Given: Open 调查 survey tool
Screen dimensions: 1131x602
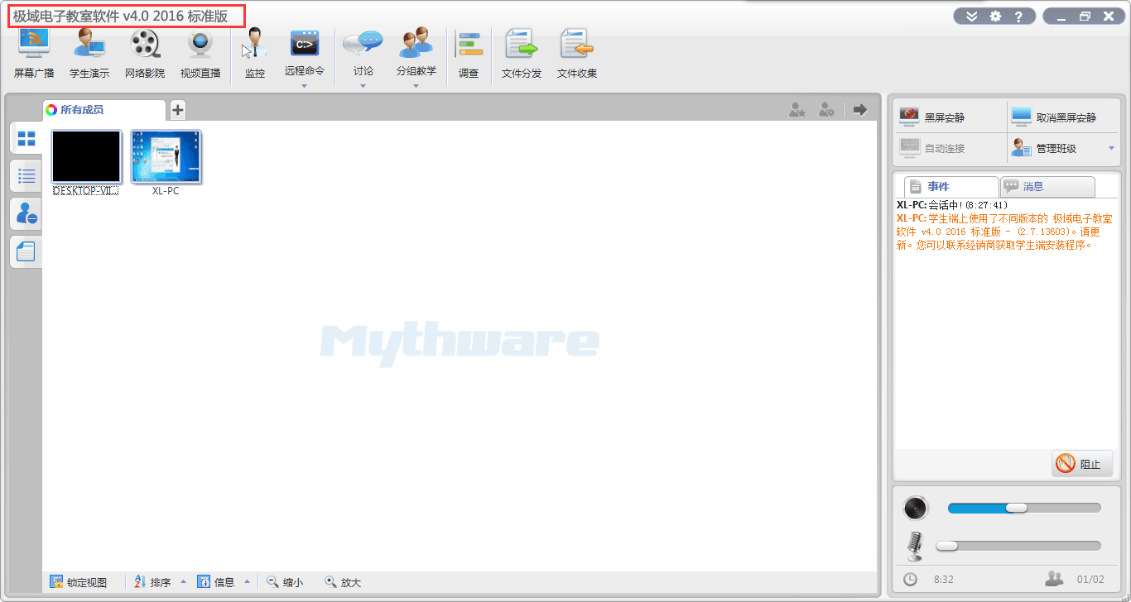Looking at the screenshot, I should click(x=469, y=53).
